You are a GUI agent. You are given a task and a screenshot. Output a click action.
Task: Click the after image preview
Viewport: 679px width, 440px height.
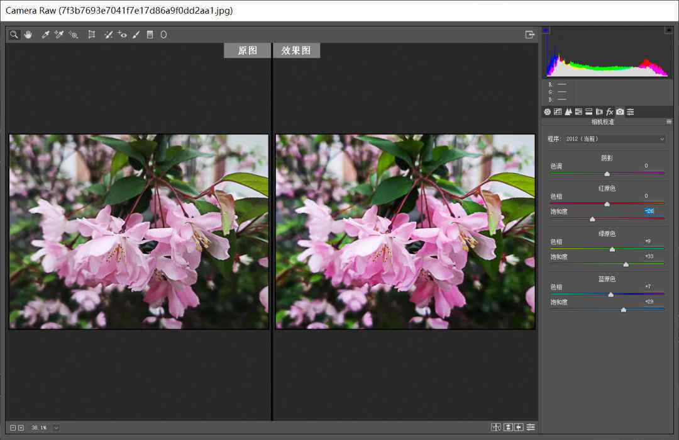pos(406,232)
